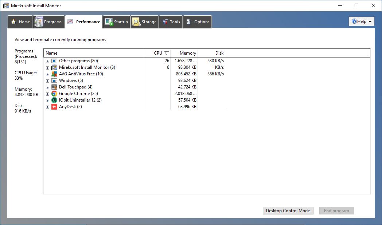Select the 'Google Chrome (25)' row text
This screenshot has height=225, width=382.
78,94
